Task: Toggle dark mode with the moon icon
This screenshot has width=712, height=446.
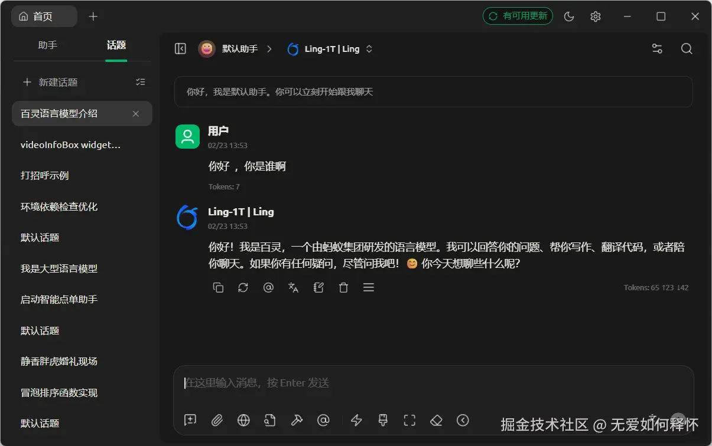Action: (569, 16)
